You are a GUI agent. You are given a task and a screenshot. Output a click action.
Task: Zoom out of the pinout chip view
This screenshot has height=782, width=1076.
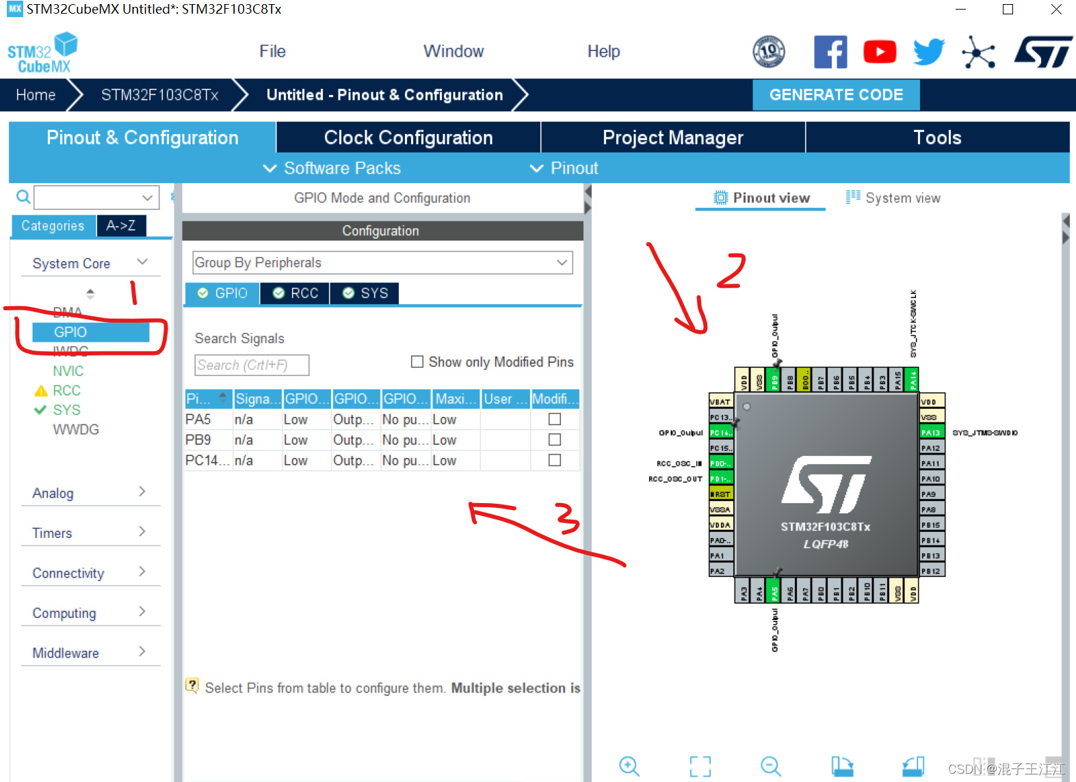point(771,766)
